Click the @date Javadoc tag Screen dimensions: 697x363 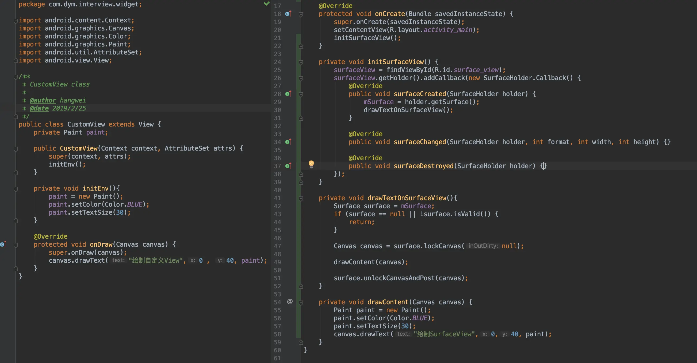(x=39, y=108)
